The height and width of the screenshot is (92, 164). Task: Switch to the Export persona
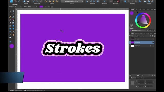pos(19,1)
